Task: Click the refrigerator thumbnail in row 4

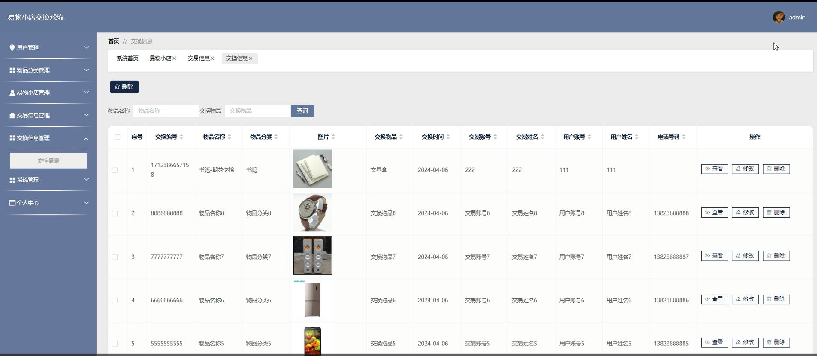Action: pos(313,299)
